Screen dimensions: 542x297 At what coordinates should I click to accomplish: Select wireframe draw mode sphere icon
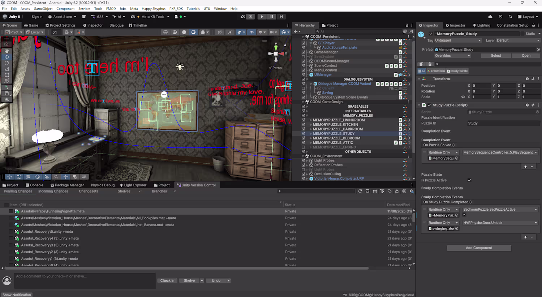[x=165, y=32]
